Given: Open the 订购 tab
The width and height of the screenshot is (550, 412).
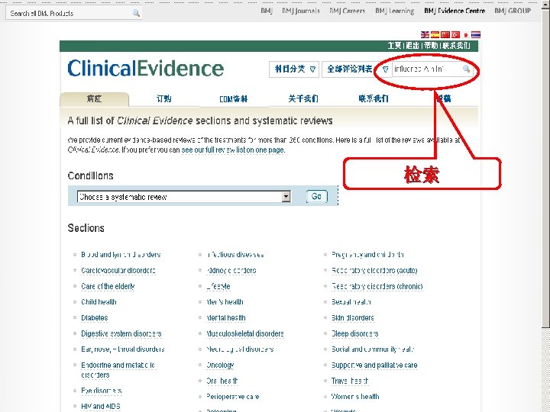Looking at the screenshot, I should (x=163, y=98).
